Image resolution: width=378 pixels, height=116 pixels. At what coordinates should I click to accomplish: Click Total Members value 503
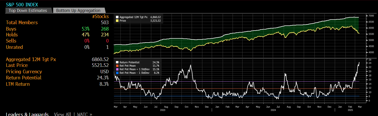click(x=105, y=23)
